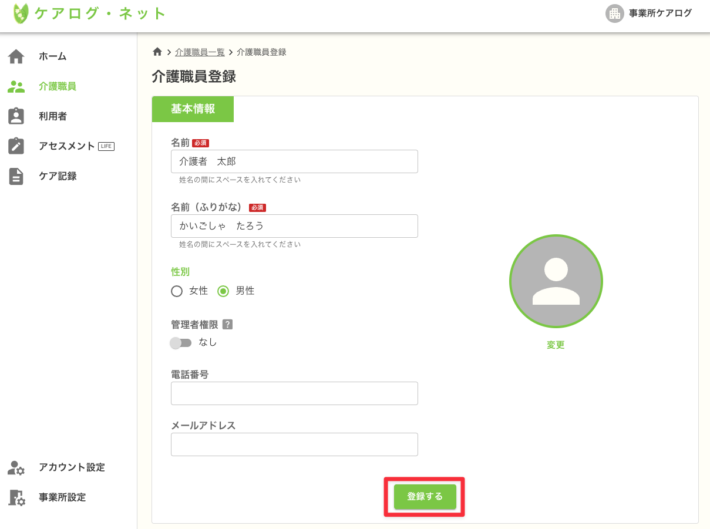Open ホーム from the sidebar
710x529 pixels.
[x=52, y=56]
